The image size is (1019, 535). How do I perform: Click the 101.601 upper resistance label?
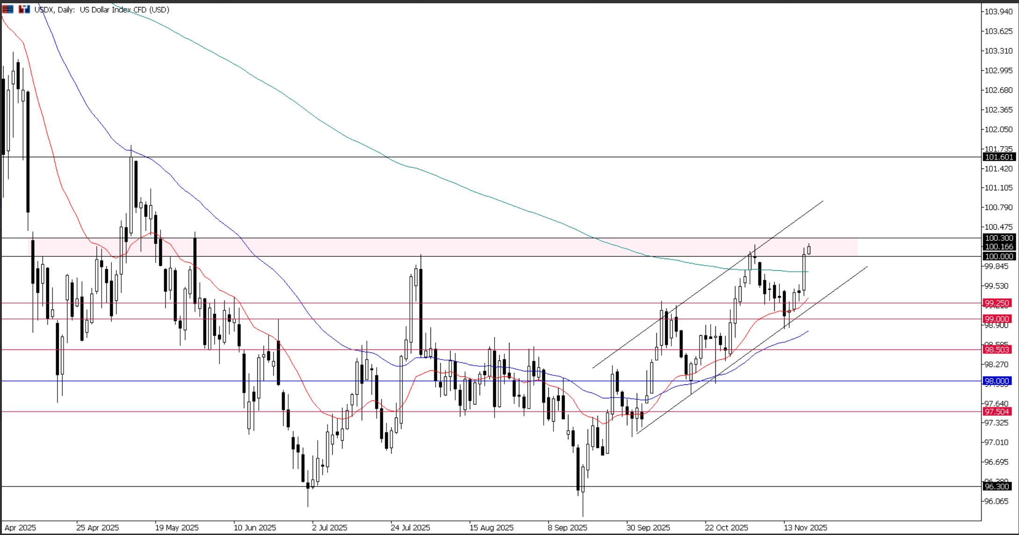(999, 157)
